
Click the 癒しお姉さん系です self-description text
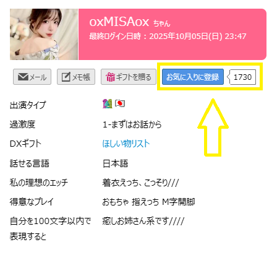(x=143, y=221)
